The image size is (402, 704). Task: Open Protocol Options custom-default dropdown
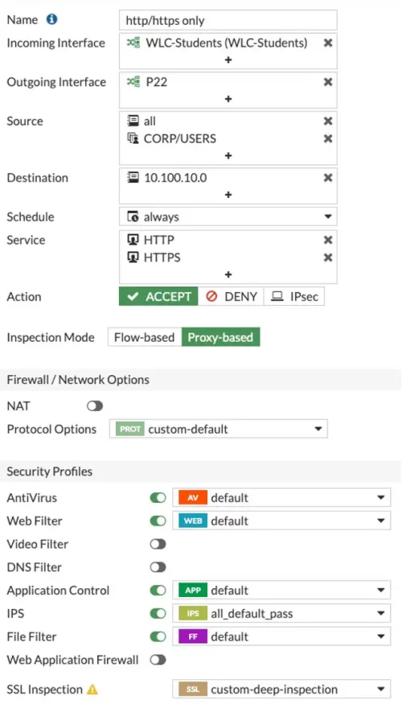click(219, 429)
